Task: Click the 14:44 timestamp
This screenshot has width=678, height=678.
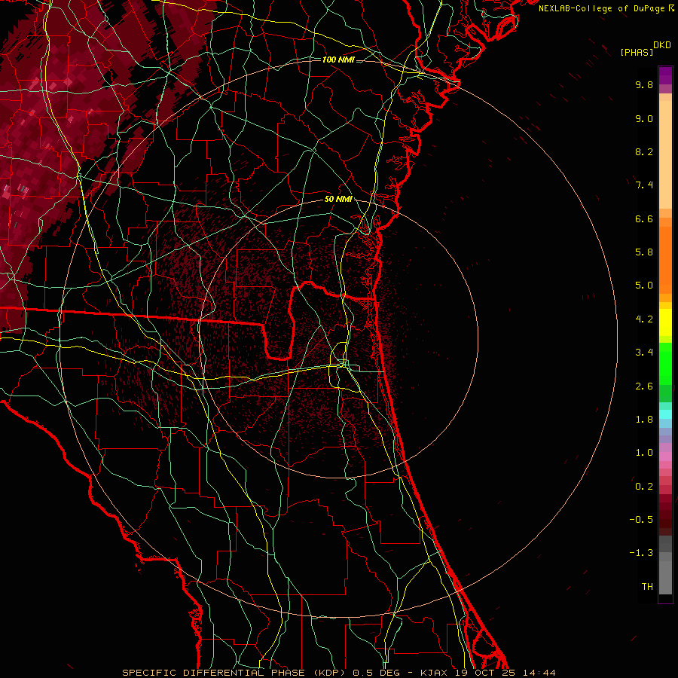Action: tap(539, 673)
